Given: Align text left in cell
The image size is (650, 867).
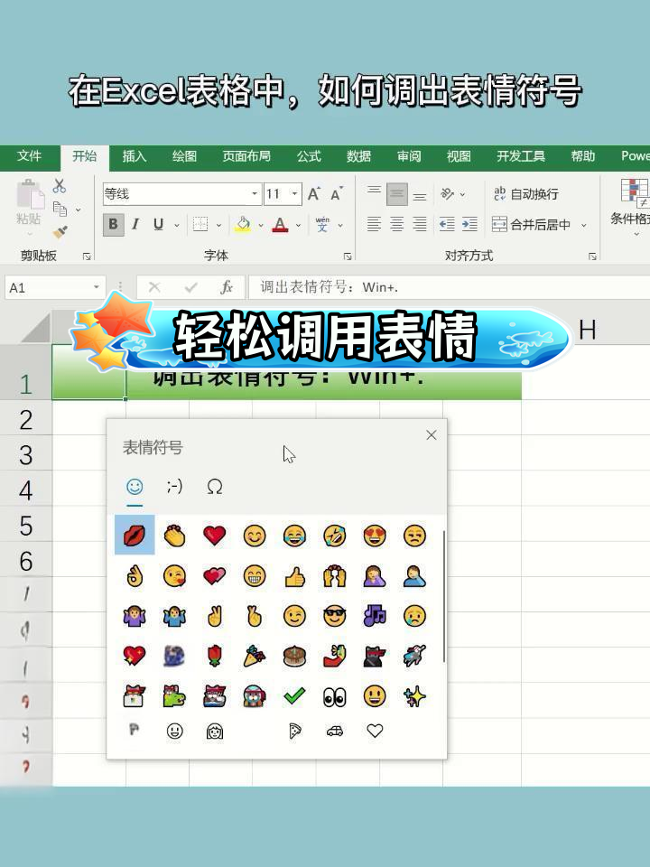Looking at the screenshot, I should pos(374,224).
